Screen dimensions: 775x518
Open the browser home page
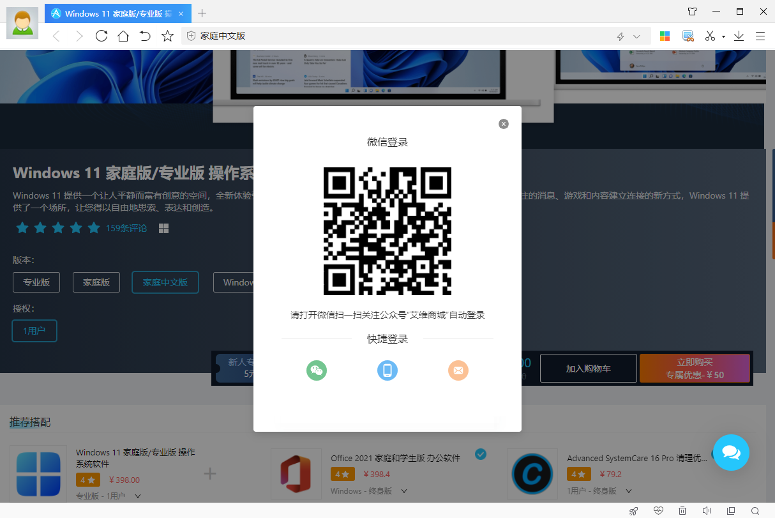[123, 36]
